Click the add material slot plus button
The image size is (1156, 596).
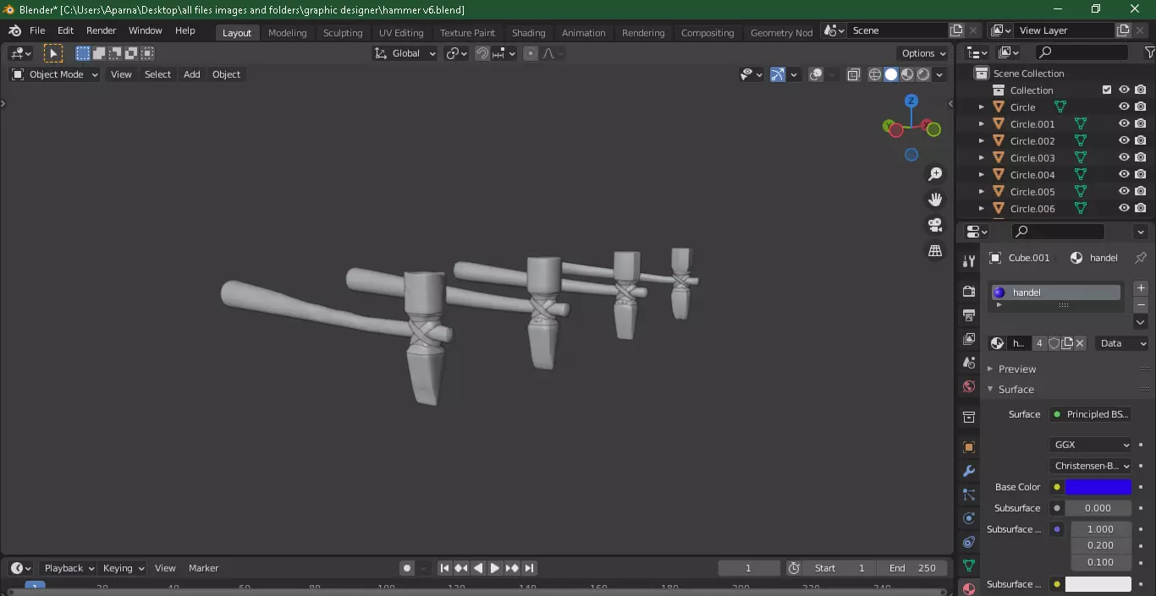click(1141, 288)
